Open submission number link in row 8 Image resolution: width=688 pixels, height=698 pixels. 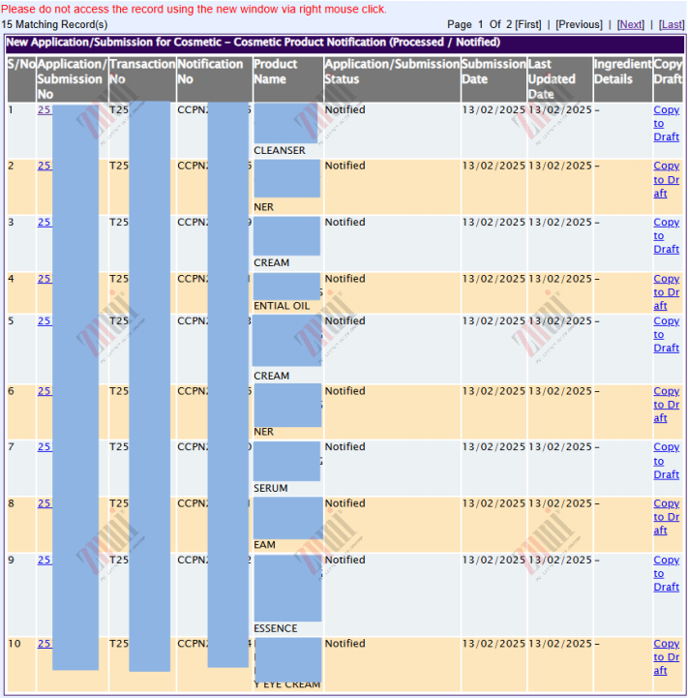(x=45, y=503)
